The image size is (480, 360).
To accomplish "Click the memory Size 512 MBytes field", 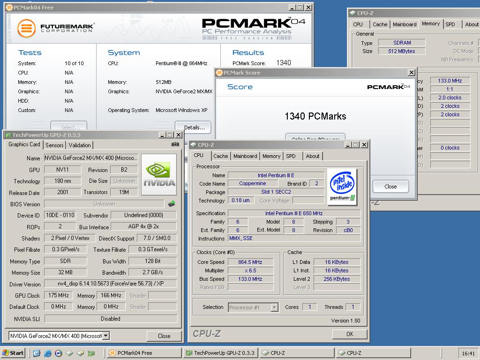I will (x=402, y=51).
